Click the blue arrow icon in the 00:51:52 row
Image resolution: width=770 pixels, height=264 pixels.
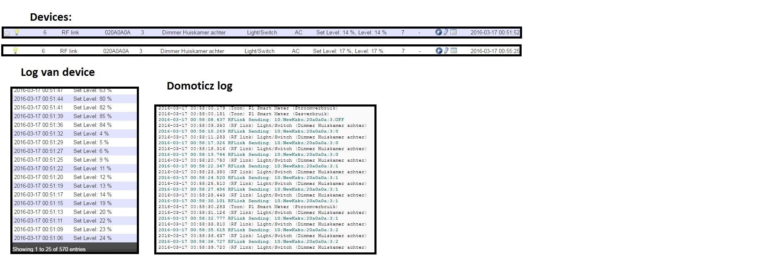(439, 32)
